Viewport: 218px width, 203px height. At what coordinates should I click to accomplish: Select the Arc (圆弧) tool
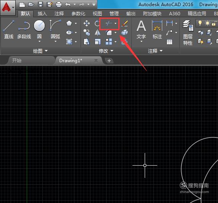55,29
